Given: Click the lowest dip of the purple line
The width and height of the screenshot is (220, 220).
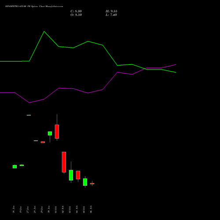Looking at the screenshot, I should coord(29,103).
